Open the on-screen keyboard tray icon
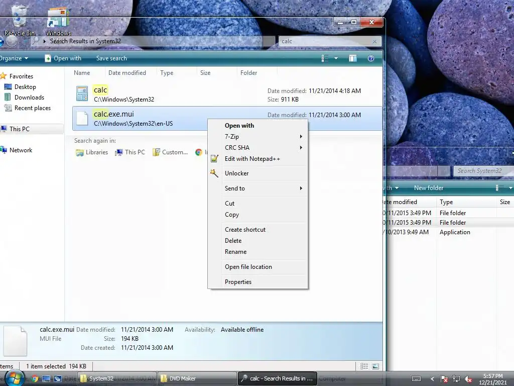Viewport: 514px width, 386px height. point(416,379)
